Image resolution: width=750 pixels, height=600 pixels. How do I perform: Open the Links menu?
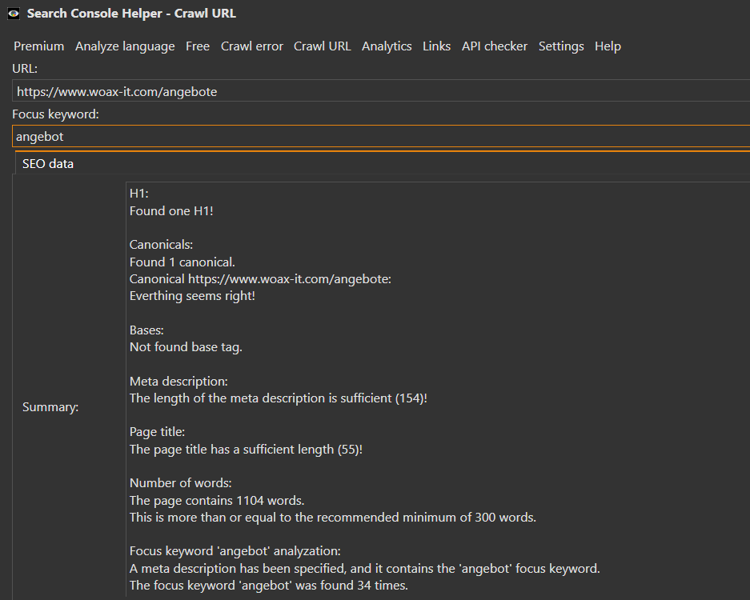pyautogui.click(x=436, y=46)
